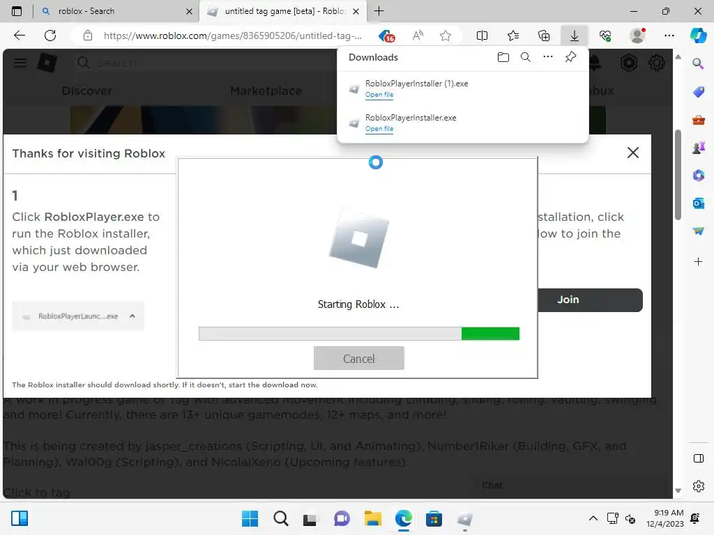Click the Roblox logo home icon
The image size is (714, 535).
(47, 62)
